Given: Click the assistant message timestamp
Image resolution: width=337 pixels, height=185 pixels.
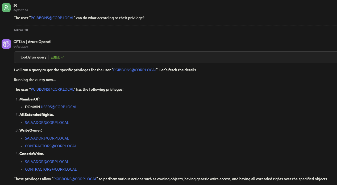Looking at the screenshot, I should tap(21, 47).
